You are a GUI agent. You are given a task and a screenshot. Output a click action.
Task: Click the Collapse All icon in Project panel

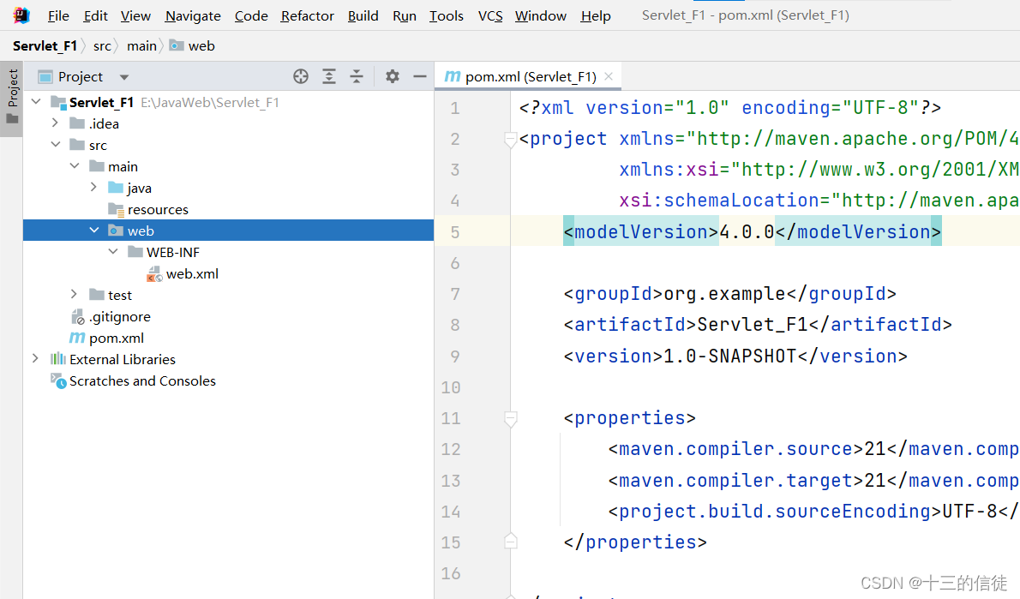click(357, 76)
